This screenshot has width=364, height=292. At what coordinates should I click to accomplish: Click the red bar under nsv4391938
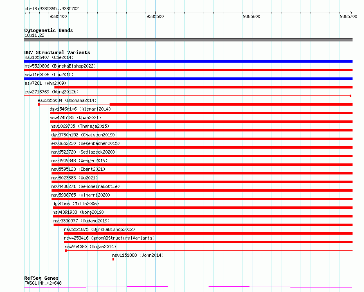202,216
